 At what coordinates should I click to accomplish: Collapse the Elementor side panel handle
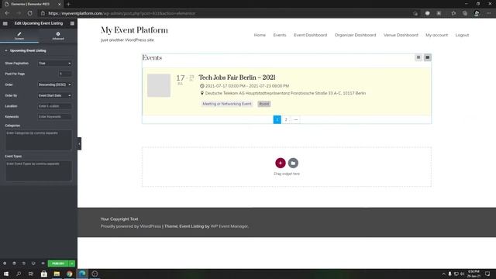click(x=79, y=143)
